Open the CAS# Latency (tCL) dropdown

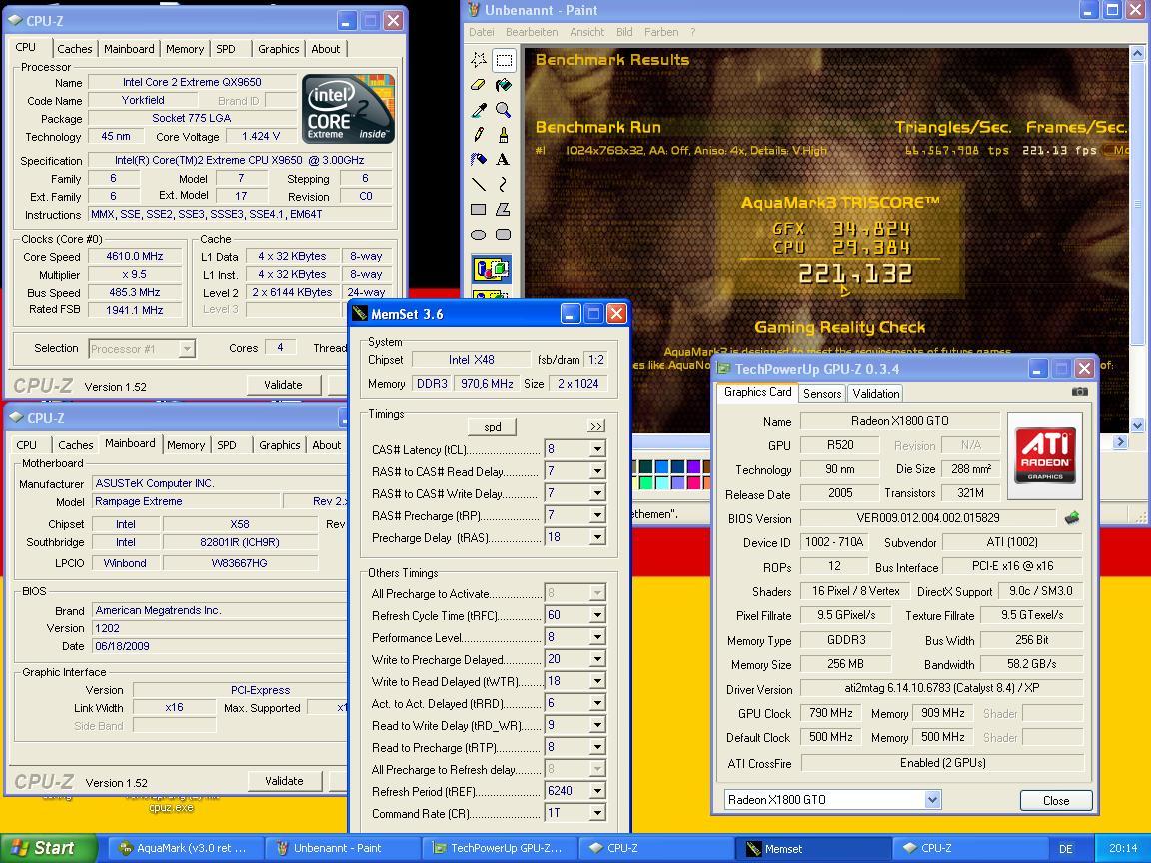597,449
